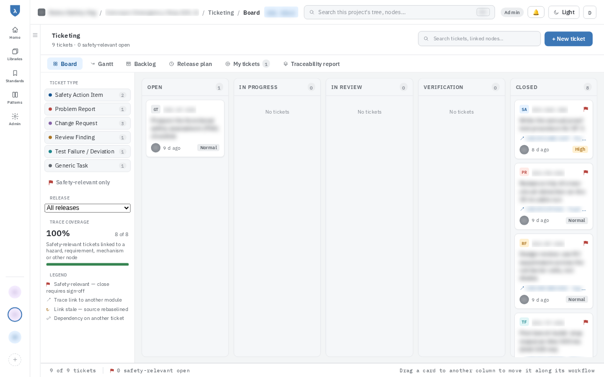604x377 pixels.
Task: Open the My tickets tab
Action: click(247, 64)
